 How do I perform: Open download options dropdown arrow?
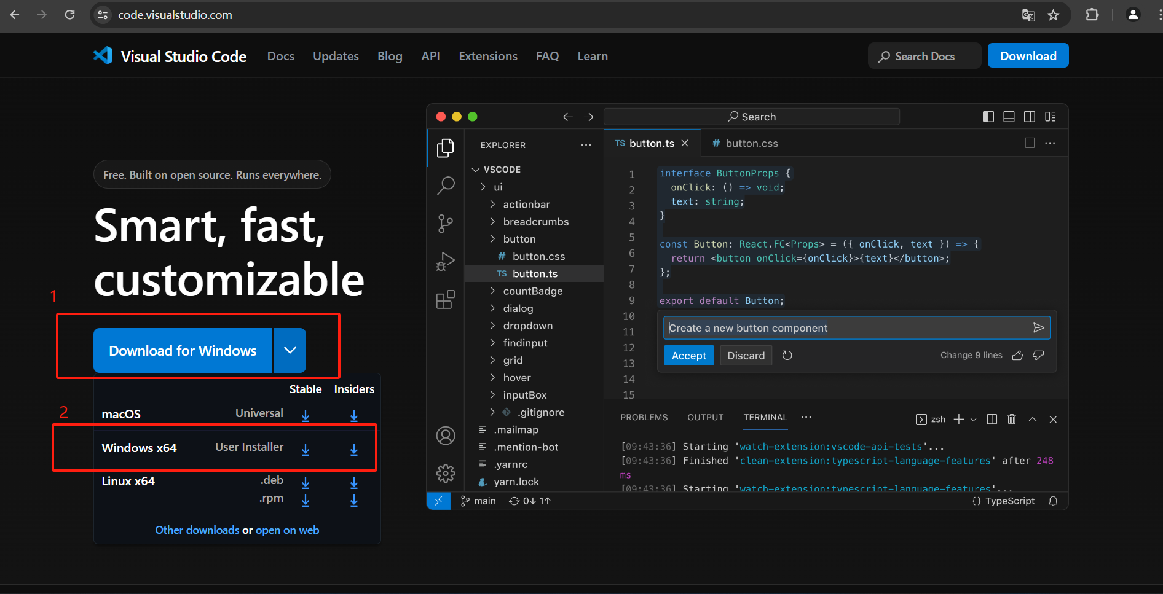pos(290,350)
